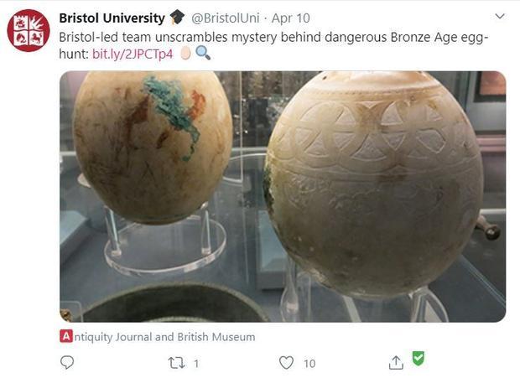Click the green shield check icon
The width and height of the screenshot is (520, 378).
[x=419, y=359]
